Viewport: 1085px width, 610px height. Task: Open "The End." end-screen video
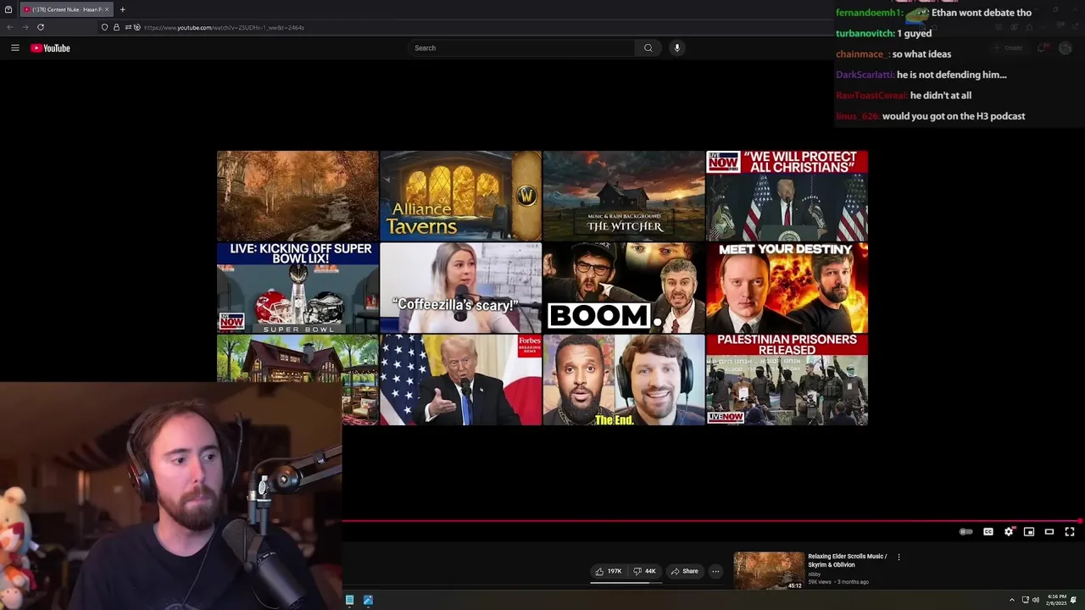click(624, 379)
